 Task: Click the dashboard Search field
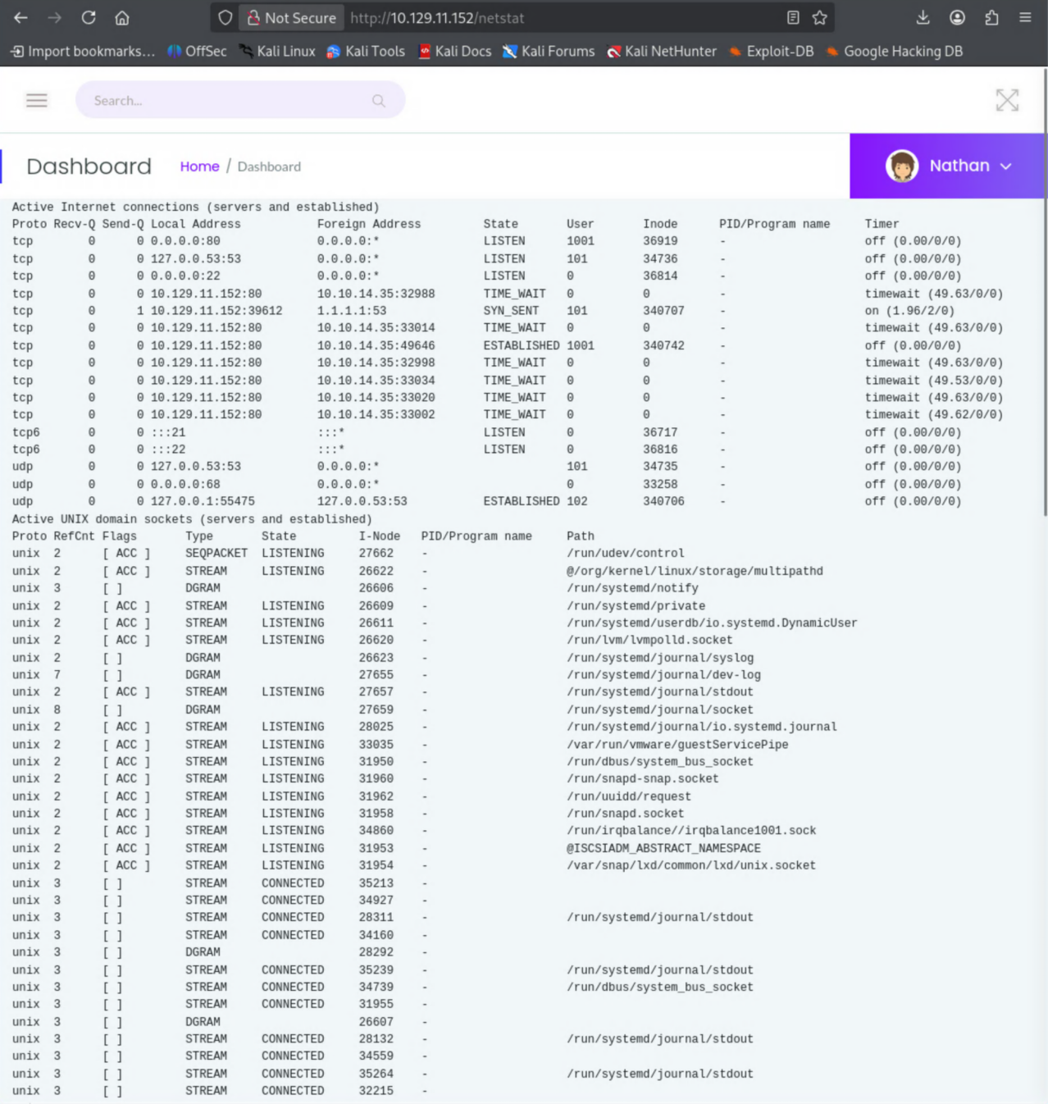240,100
